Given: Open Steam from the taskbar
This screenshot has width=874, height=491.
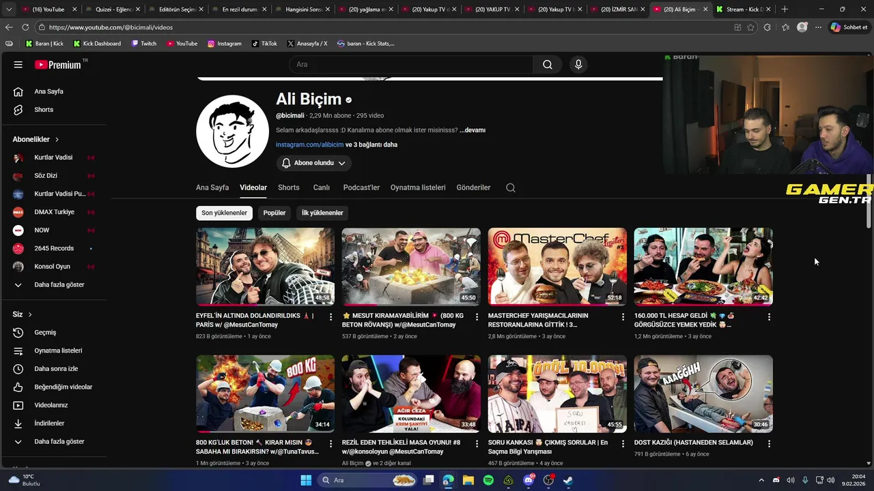Looking at the screenshot, I should pyautogui.click(x=568, y=480).
